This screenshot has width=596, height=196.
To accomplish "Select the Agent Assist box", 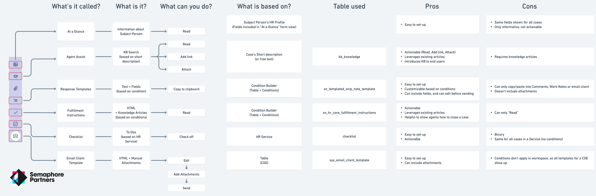I will (76, 57).
